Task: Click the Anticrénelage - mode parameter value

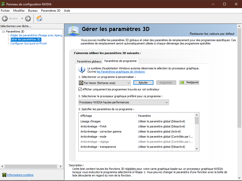Action: (165, 137)
